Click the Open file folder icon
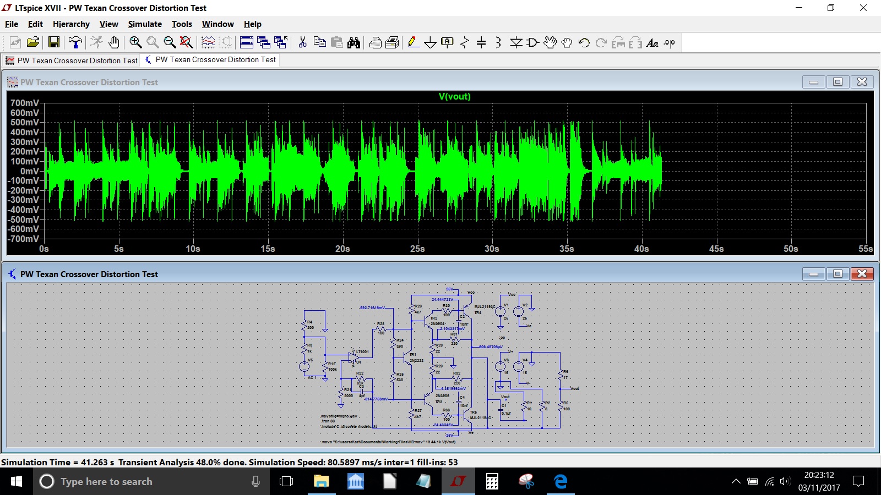Image resolution: width=881 pixels, height=495 pixels. (x=33, y=42)
